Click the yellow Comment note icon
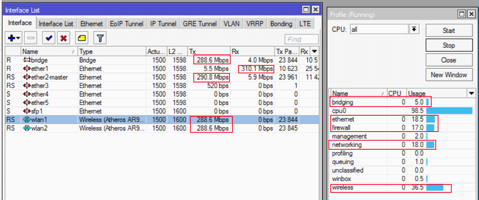Image resolution: width=479 pixels, height=200 pixels. 82,38
